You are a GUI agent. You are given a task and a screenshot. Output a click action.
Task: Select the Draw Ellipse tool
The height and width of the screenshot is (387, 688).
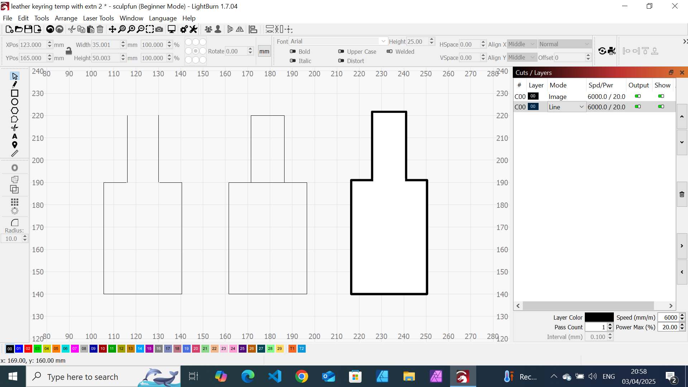[15, 102]
